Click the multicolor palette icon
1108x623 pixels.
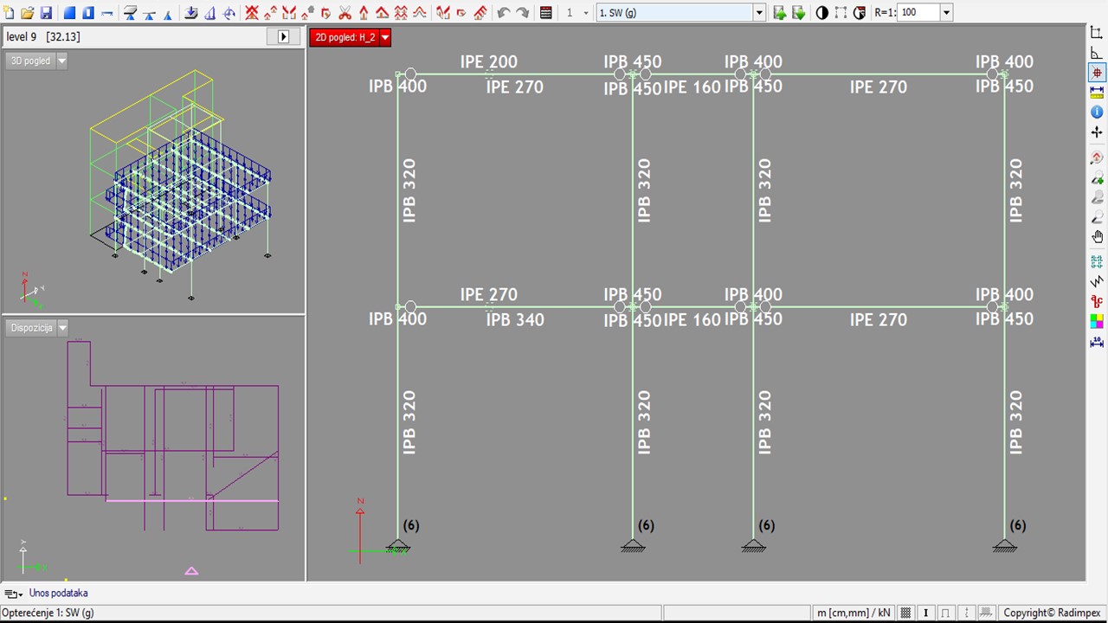coord(1097,321)
